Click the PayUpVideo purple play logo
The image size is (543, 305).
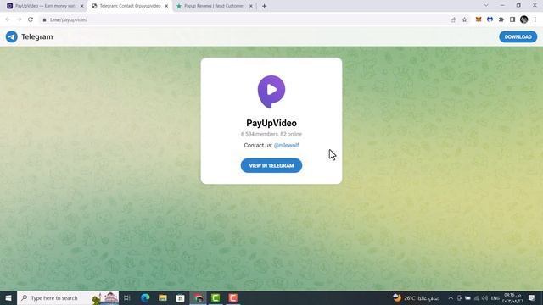click(x=271, y=91)
